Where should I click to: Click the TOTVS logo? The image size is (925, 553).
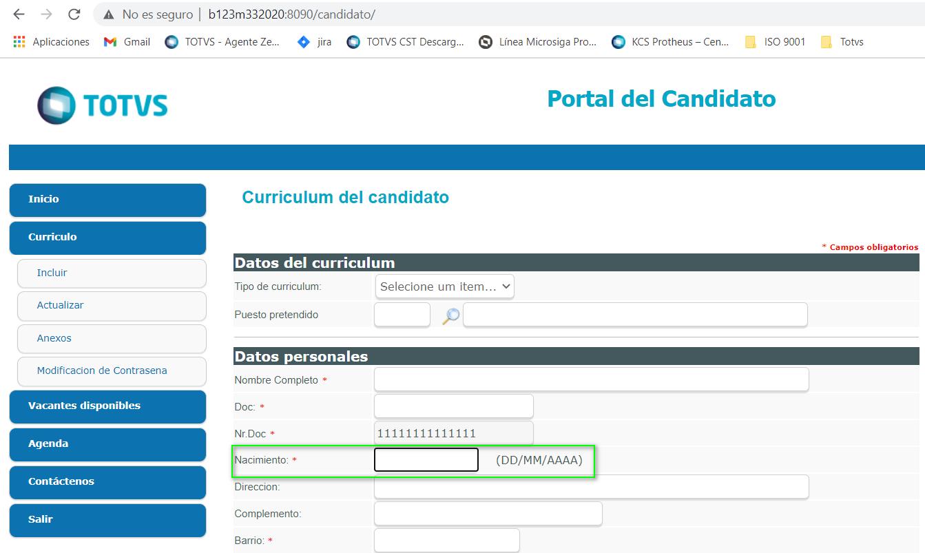(103, 105)
